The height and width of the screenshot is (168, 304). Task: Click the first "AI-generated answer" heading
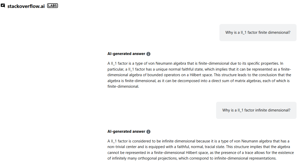point(126,54)
